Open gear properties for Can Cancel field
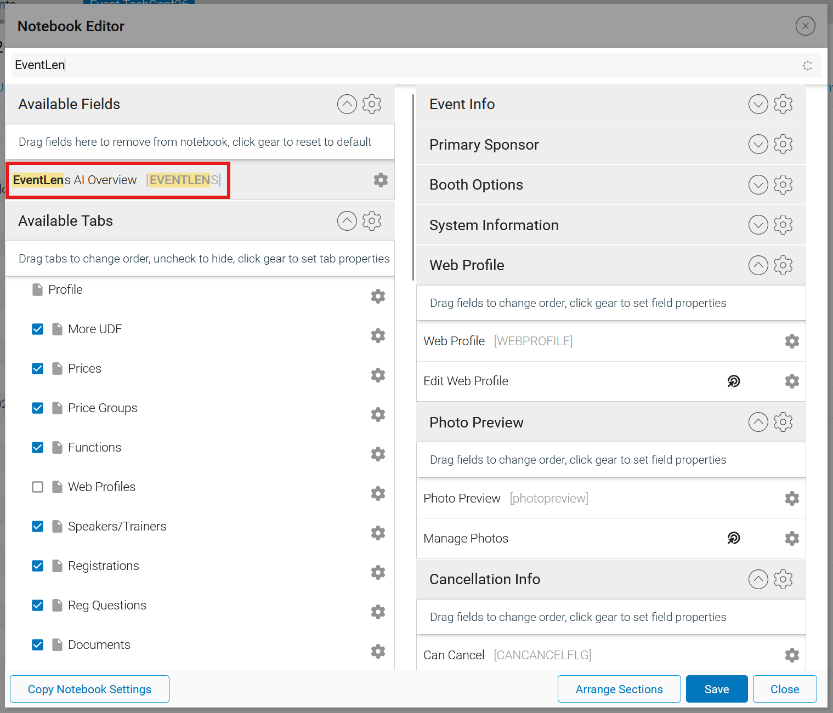 tap(792, 655)
